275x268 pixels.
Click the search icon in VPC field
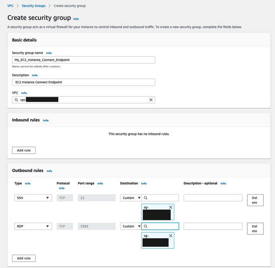point(17,100)
